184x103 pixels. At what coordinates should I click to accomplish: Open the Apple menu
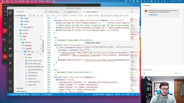pos(3,1)
